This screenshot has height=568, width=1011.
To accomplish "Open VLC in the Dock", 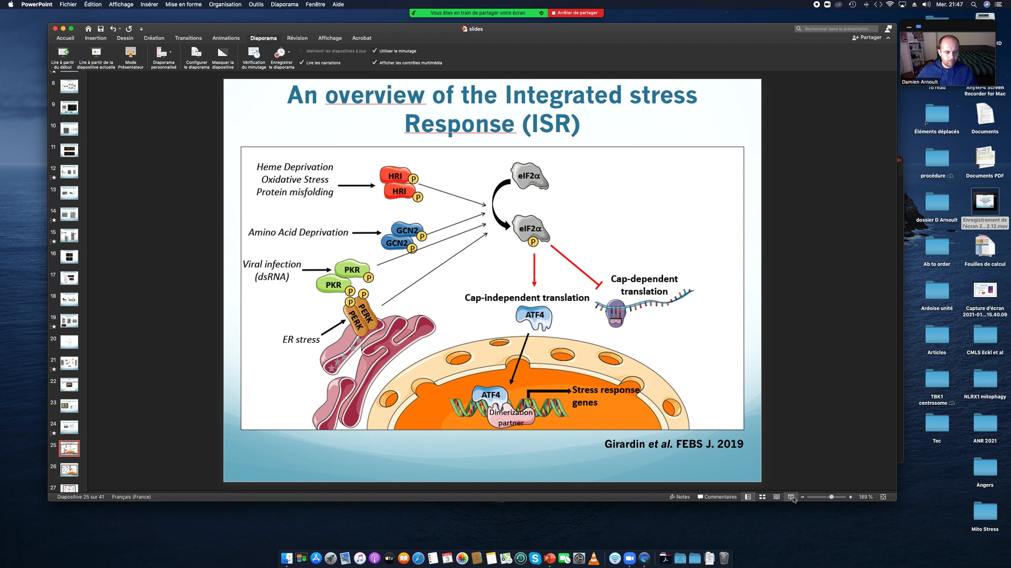I will 594,558.
